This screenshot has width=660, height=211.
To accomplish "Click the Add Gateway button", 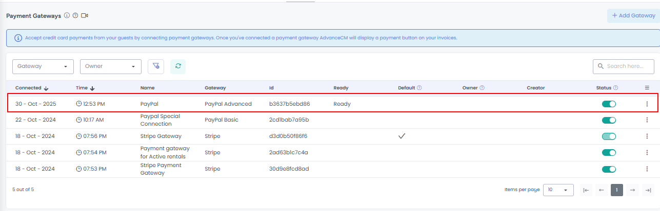I will point(633,15).
